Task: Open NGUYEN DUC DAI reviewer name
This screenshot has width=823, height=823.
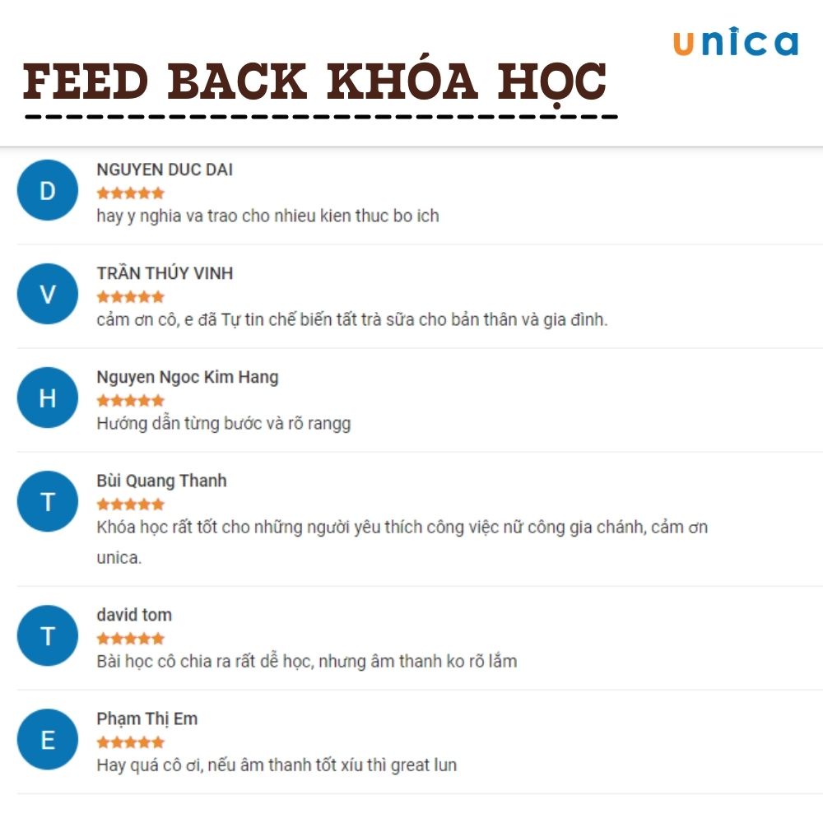Action: click(x=165, y=170)
